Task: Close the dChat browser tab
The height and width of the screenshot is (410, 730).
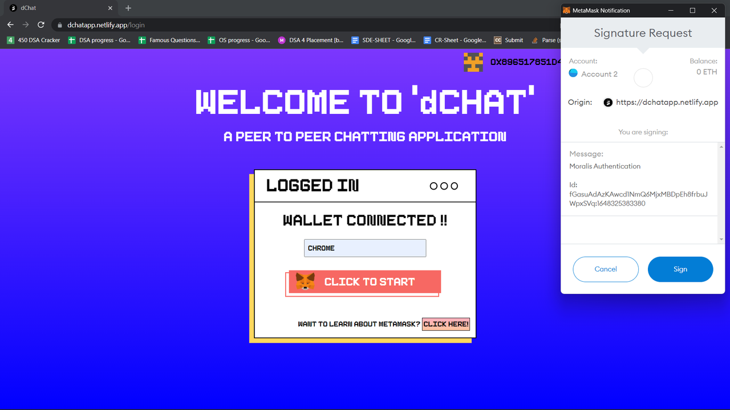Action: click(x=111, y=8)
